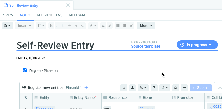Click the table validation check icon
The width and height of the screenshot is (222, 109).
[x=154, y=88]
